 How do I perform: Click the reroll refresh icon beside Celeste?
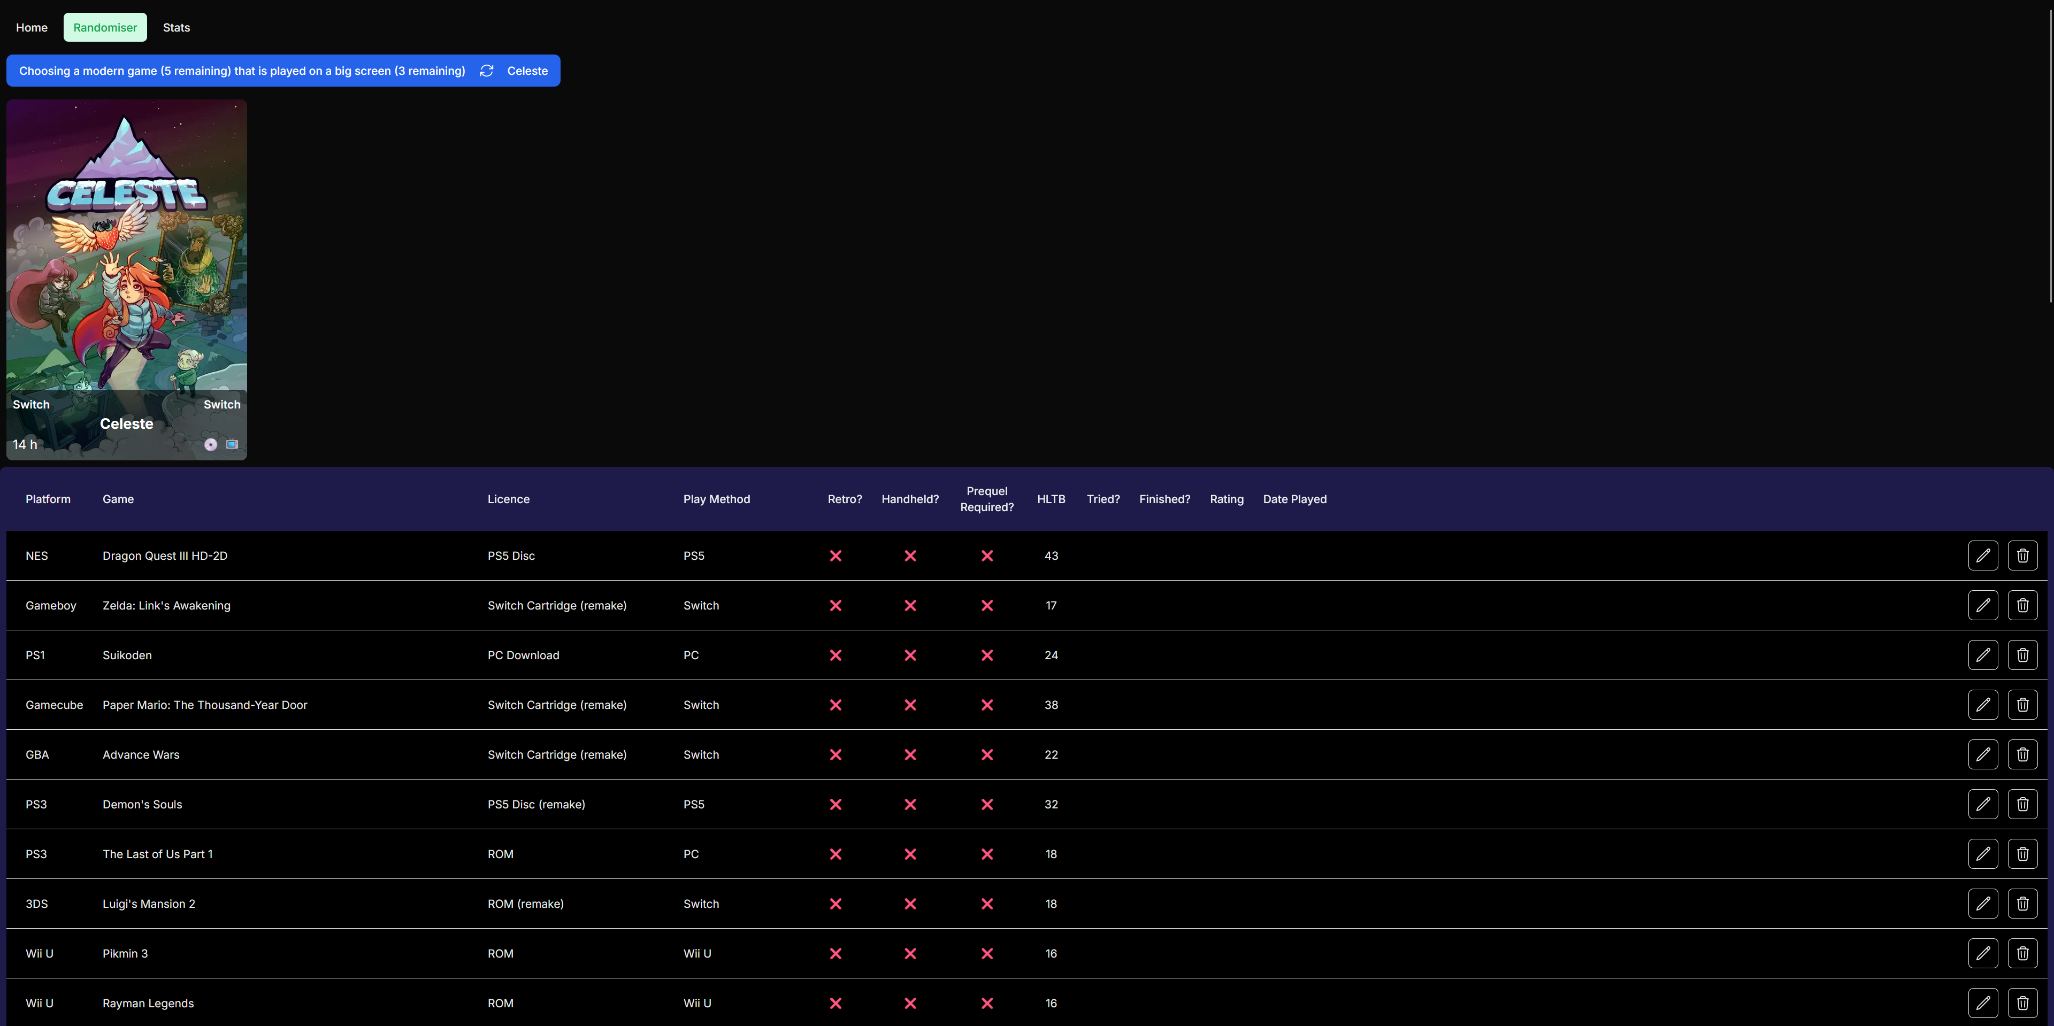tap(486, 71)
